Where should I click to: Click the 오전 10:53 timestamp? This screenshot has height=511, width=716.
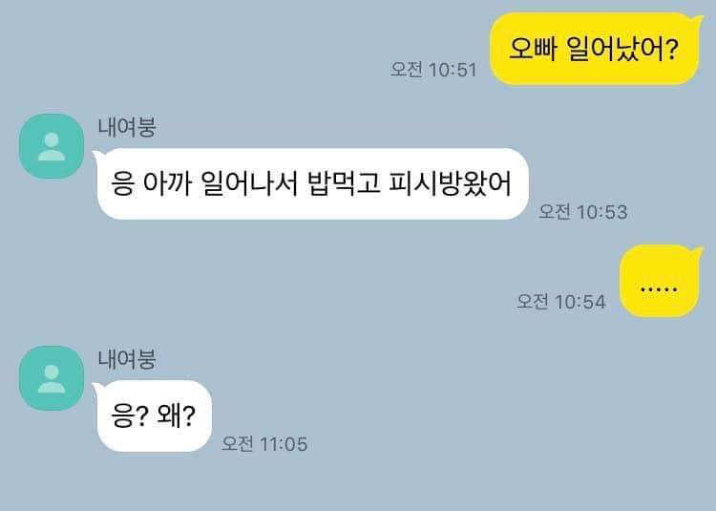coord(583,212)
